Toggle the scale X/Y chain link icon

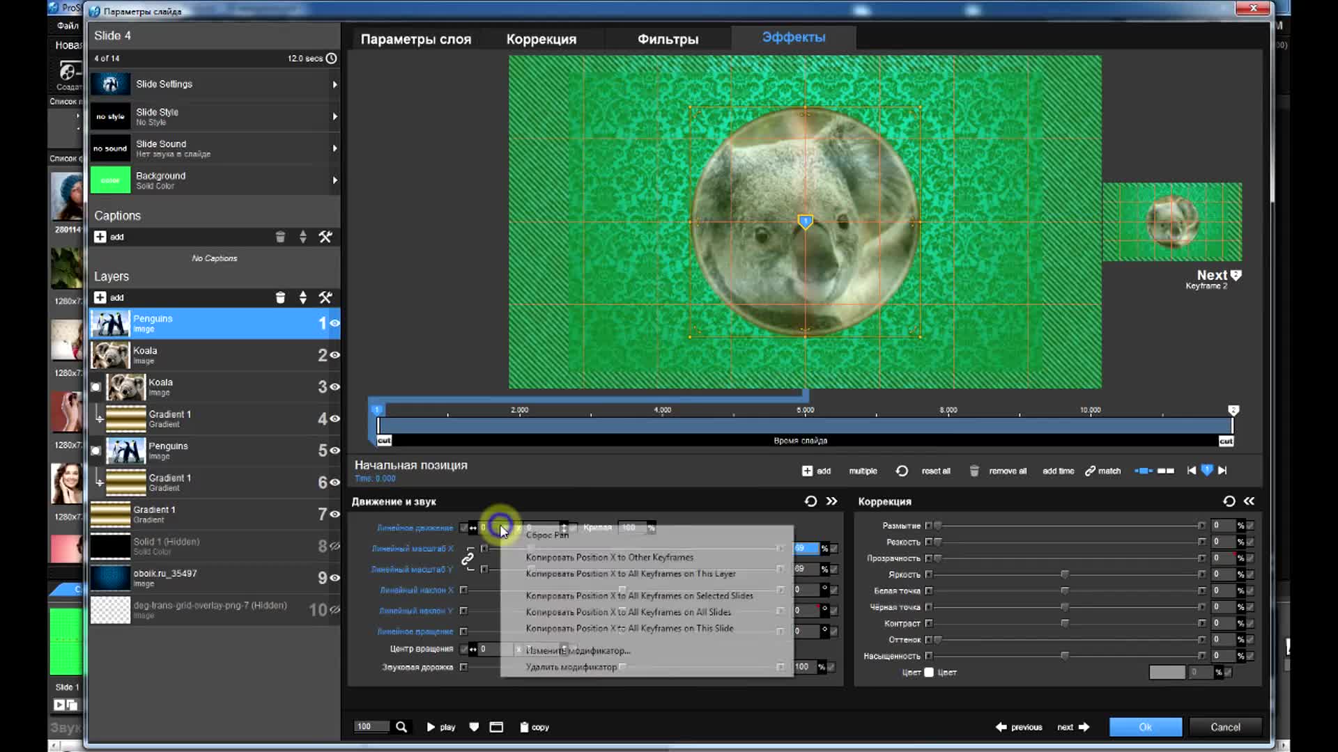coord(468,558)
